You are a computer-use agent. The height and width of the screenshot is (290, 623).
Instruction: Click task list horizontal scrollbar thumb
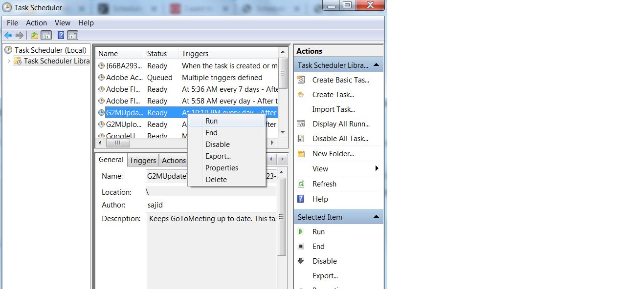(118, 143)
